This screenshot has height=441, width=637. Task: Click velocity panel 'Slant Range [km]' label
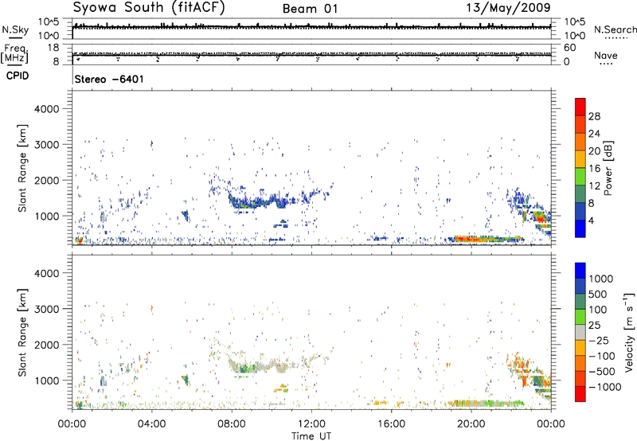click(22, 332)
